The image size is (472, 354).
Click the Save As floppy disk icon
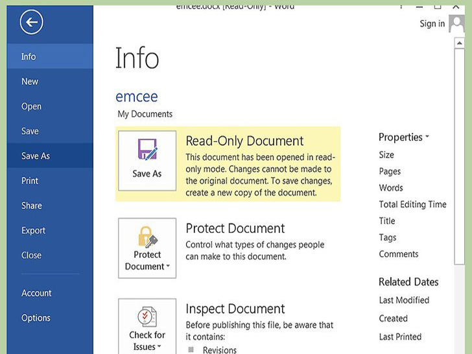point(148,149)
